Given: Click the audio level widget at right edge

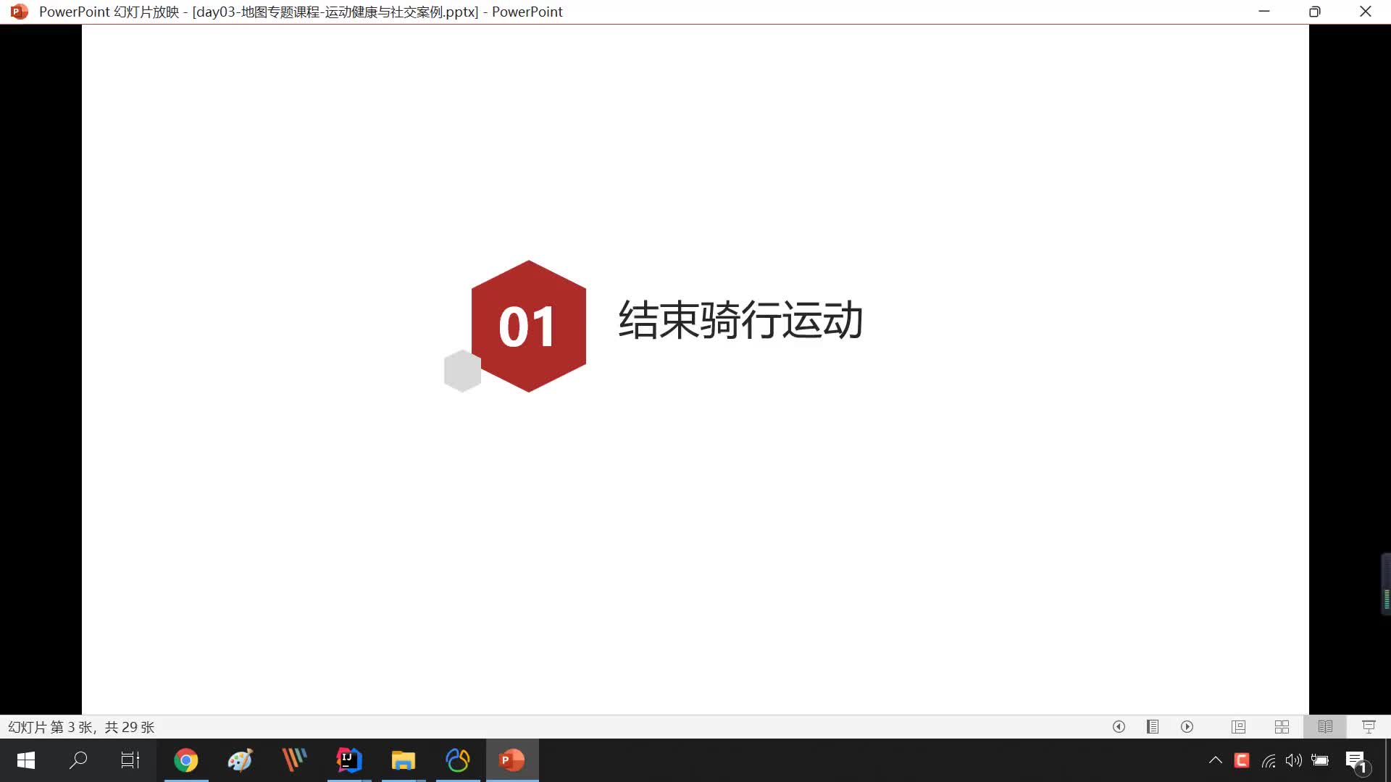Looking at the screenshot, I should 1386,584.
